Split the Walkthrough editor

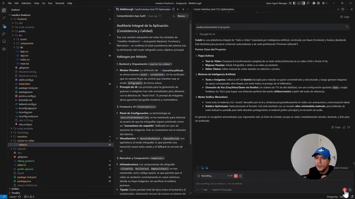[173, 9]
